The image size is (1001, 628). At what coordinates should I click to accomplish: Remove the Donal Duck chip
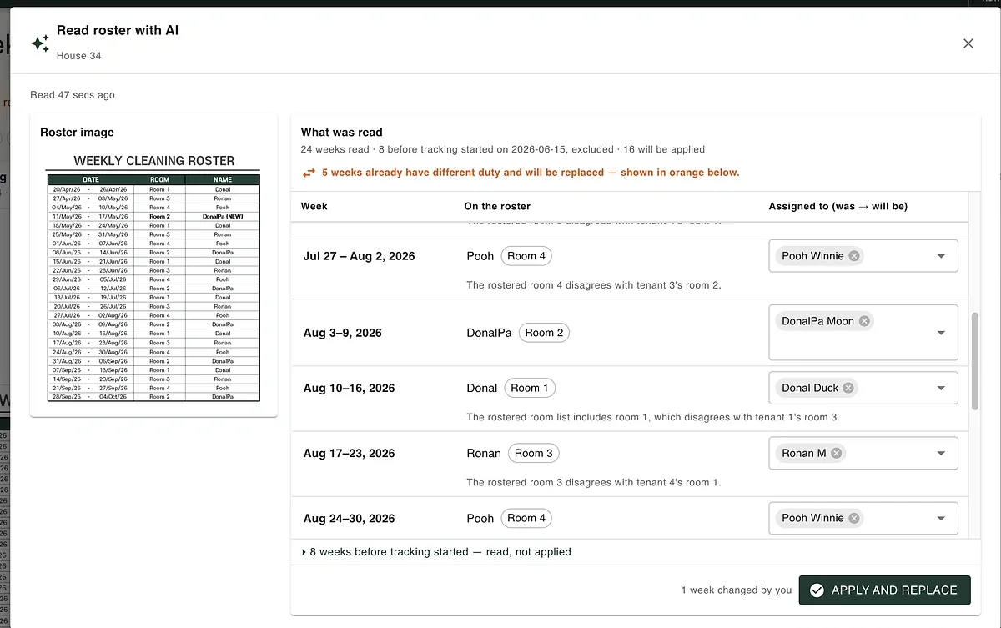(x=848, y=388)
